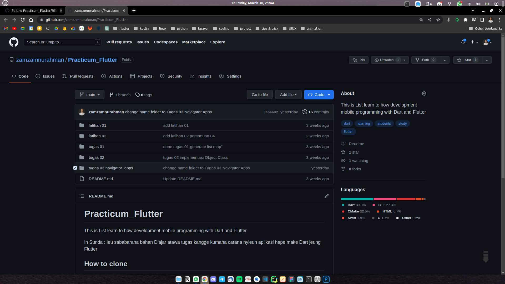Image resolution: width=505 pixels, height=284 pixels.
Task: Open the latihan 01 folder icon
Action: pyautogui.click(x=82, y=125)
